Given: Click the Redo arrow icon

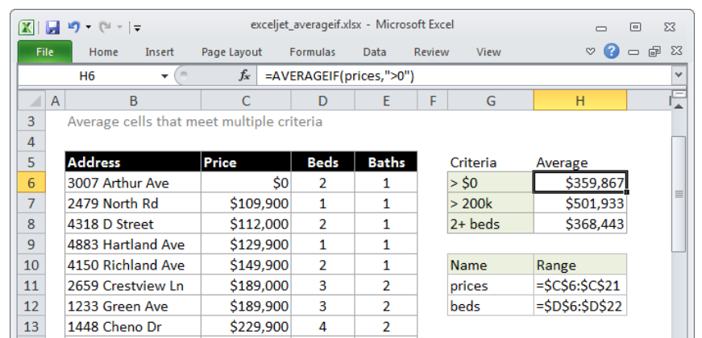Looking at the screenshot, I should (104, 27).
